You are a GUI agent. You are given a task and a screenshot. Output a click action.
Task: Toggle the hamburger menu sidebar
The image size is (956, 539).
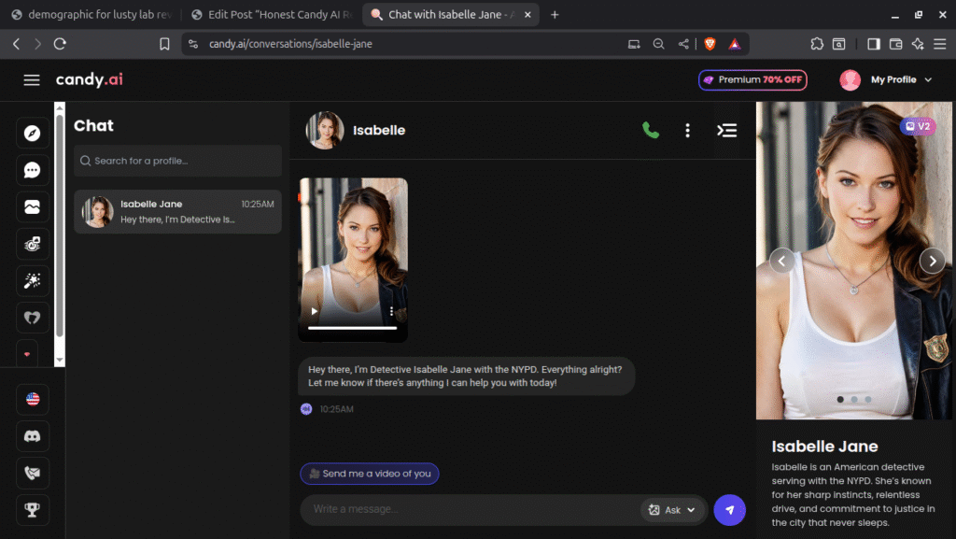pyautogui.click(x=32, y=80)
